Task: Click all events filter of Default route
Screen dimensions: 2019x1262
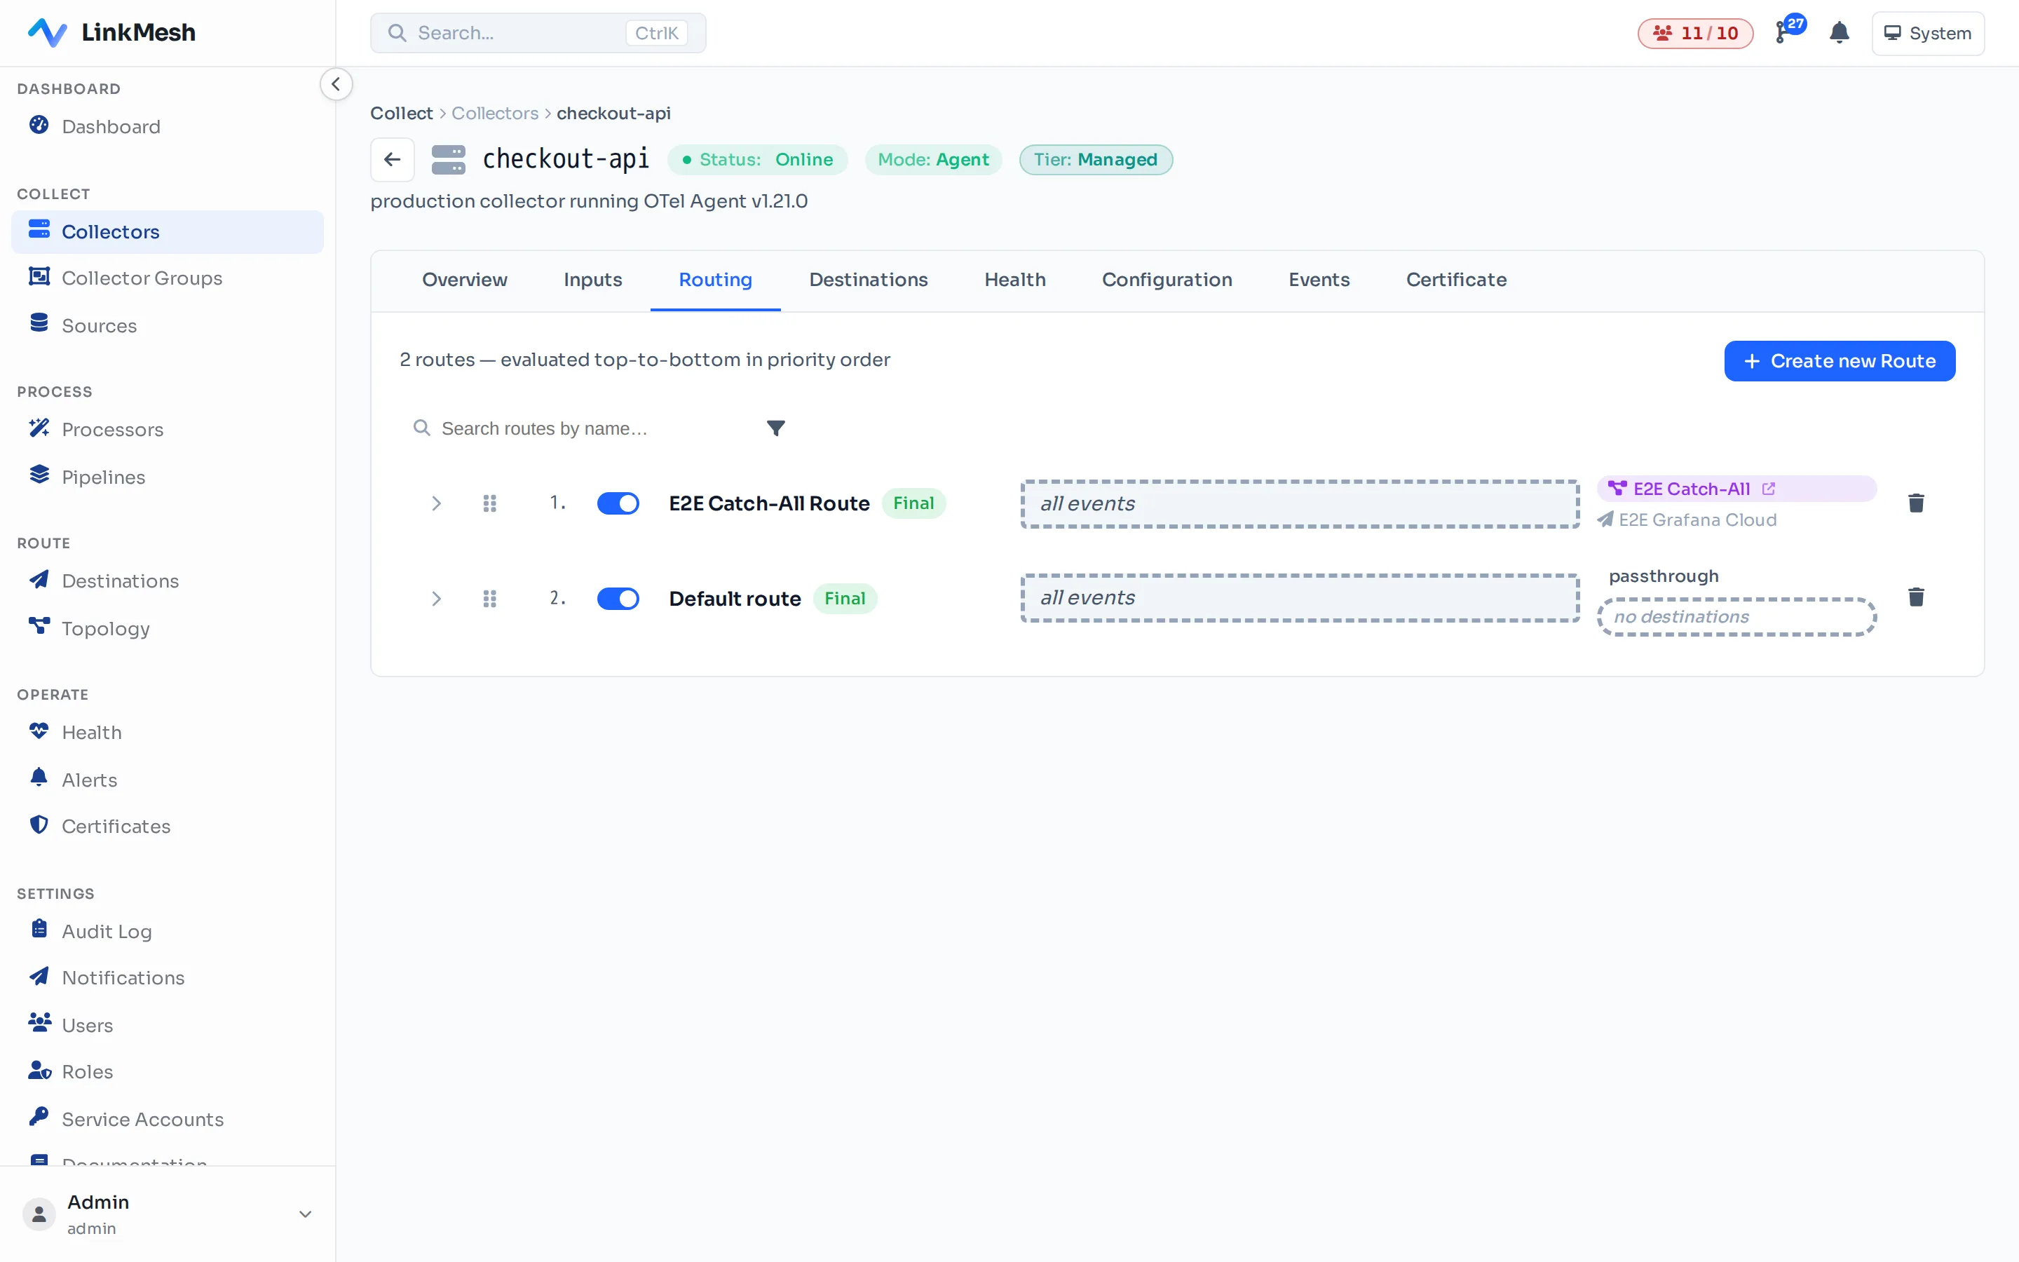Action: pyautogui.click(x=1300, y=597)
